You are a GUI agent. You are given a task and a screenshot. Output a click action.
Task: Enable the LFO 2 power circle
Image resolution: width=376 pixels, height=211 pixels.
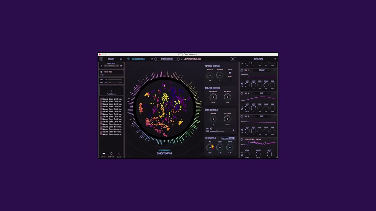coord(242,70)
